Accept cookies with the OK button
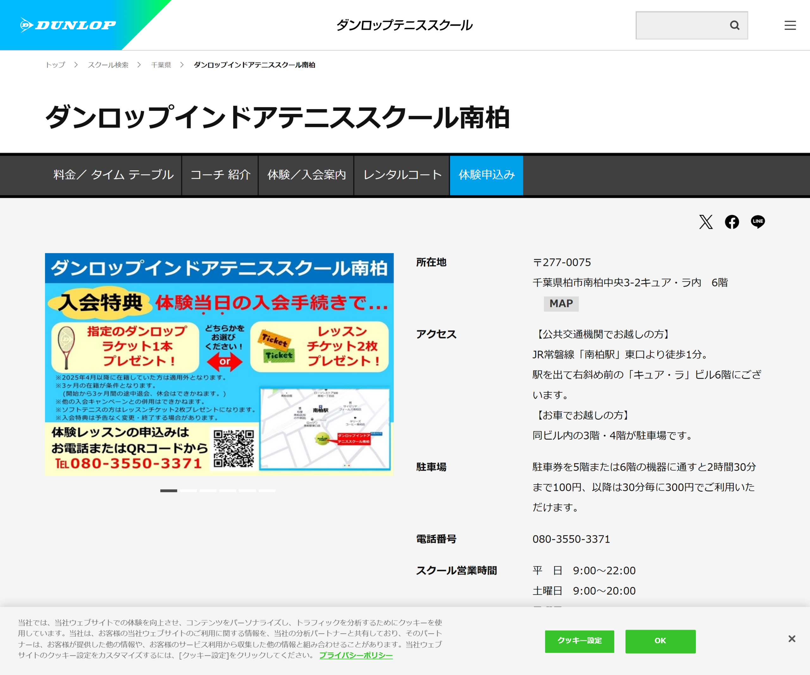Screen dimensions: 810x675 click(660, 641)
